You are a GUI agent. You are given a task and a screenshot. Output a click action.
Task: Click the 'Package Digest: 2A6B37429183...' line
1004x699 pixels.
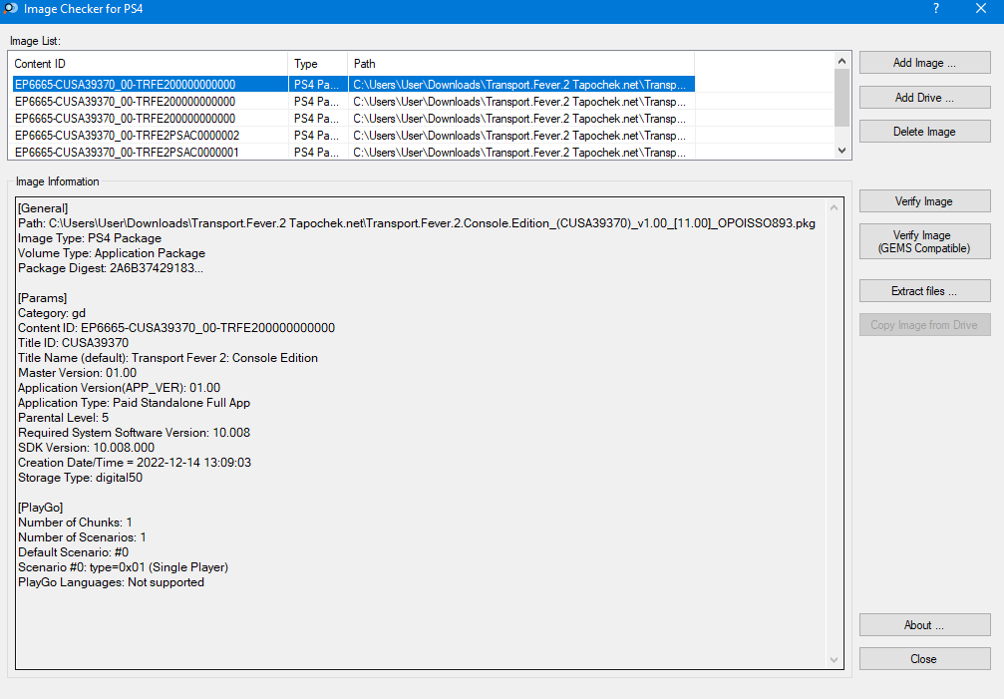[110, 267]
